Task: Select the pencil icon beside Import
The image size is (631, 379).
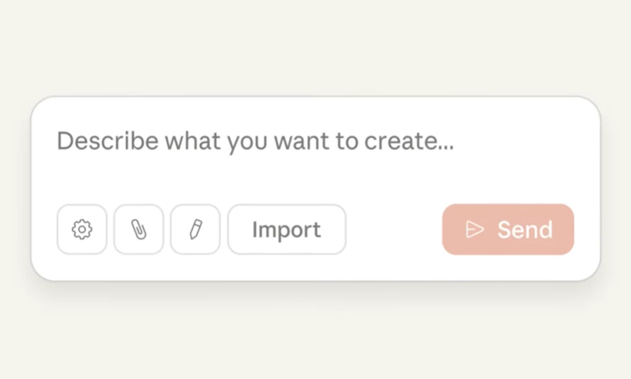Action: click(195, 230)
